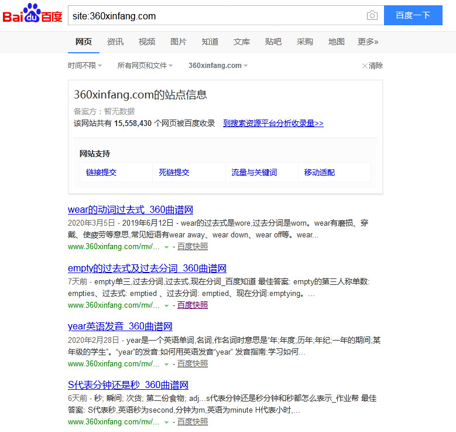
Task: Click the 流量与关键词 link
Action: coord(254,172)
